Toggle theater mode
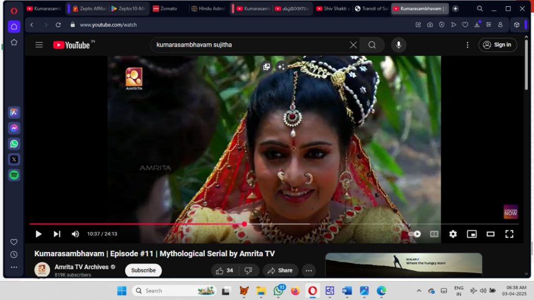 pos(490,234)
